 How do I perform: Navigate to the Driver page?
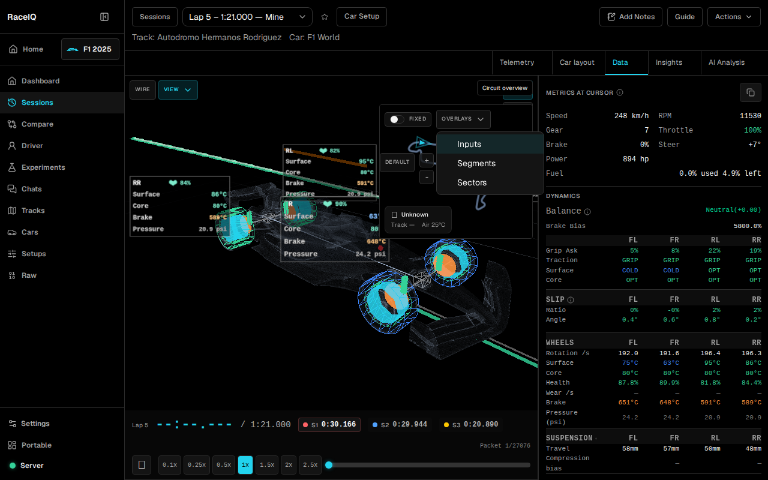(62, 146)
